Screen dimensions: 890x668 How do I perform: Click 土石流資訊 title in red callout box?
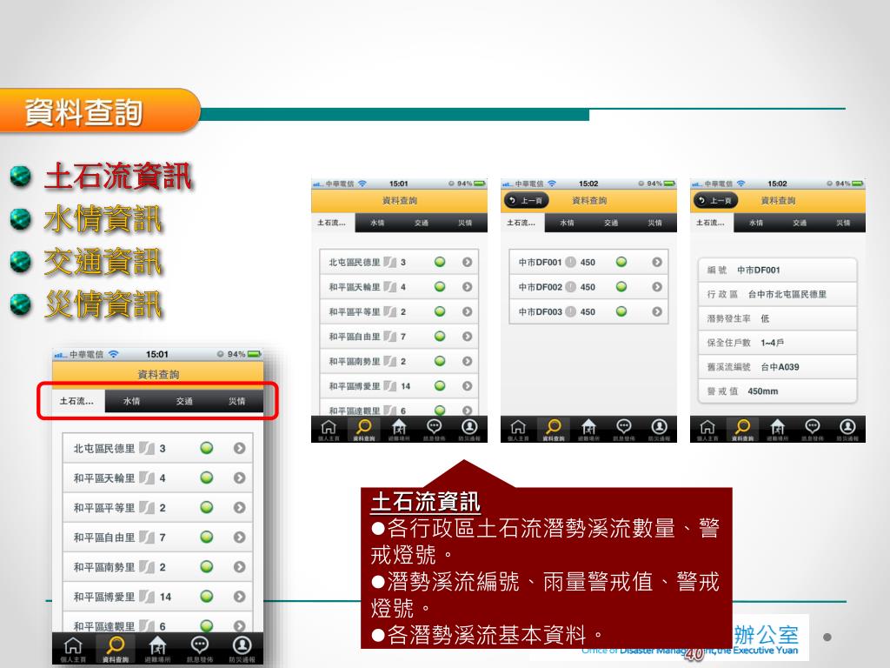pos(426,502)
